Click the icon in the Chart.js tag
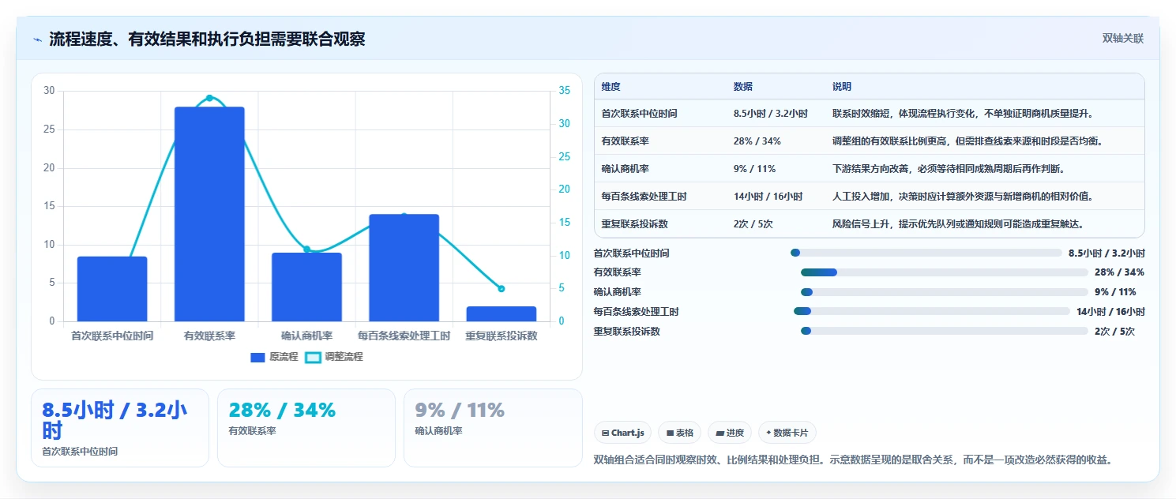Screen dimensions: 1176x499 pyautogui.click(x=605, y=433)
